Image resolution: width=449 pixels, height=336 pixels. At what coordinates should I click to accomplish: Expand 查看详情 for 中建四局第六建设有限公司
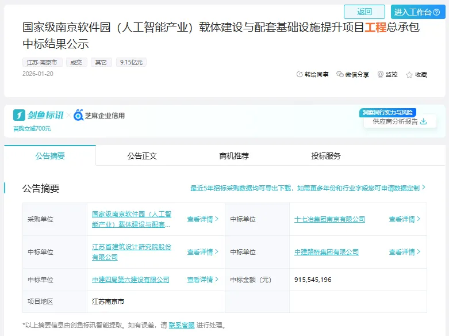click(203, 280)
